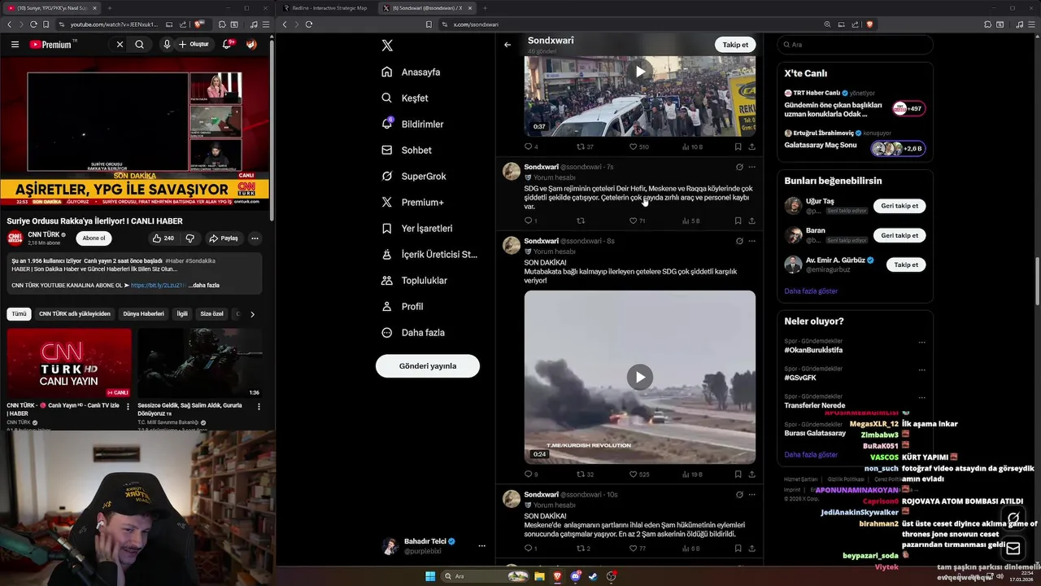Like the Meskene post with 77 likes
The image size is (1041, 586).
tap(638, 549)
